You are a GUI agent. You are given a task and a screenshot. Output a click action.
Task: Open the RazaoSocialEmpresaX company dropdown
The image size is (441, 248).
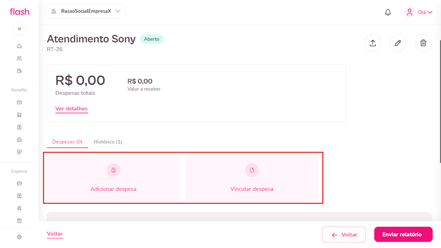(x=86, y=11)
